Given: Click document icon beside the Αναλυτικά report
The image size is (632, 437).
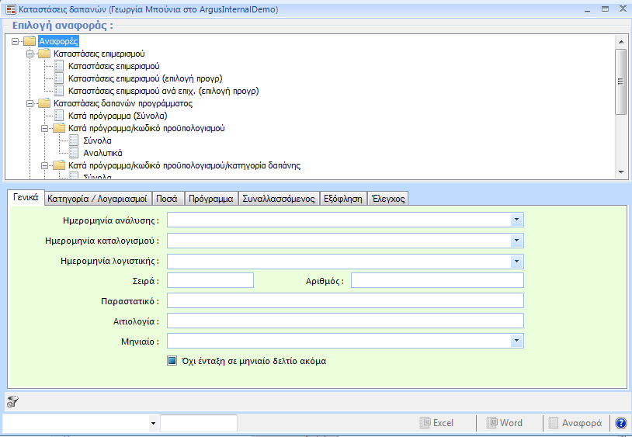Looking at the screenshot, I should tap(74, 153).
